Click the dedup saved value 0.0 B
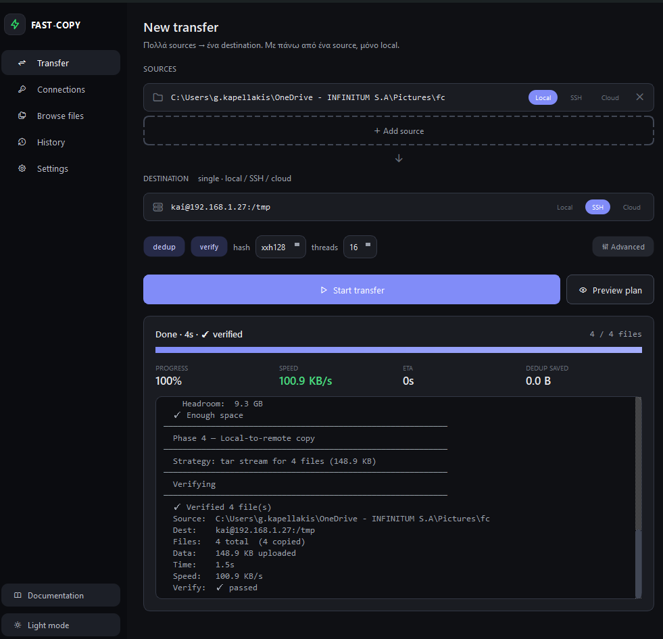This screenshot has height=639, width=663. tap(538, 381)
